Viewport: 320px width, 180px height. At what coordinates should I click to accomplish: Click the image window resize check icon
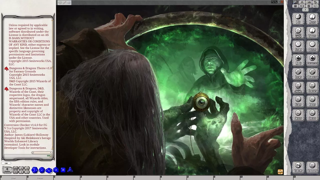pos(272,2)
